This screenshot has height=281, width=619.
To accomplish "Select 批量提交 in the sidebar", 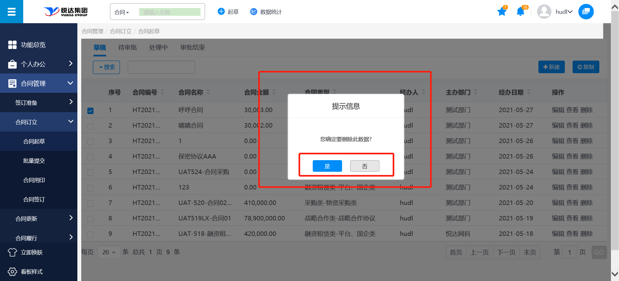I will tap(34, 160).
